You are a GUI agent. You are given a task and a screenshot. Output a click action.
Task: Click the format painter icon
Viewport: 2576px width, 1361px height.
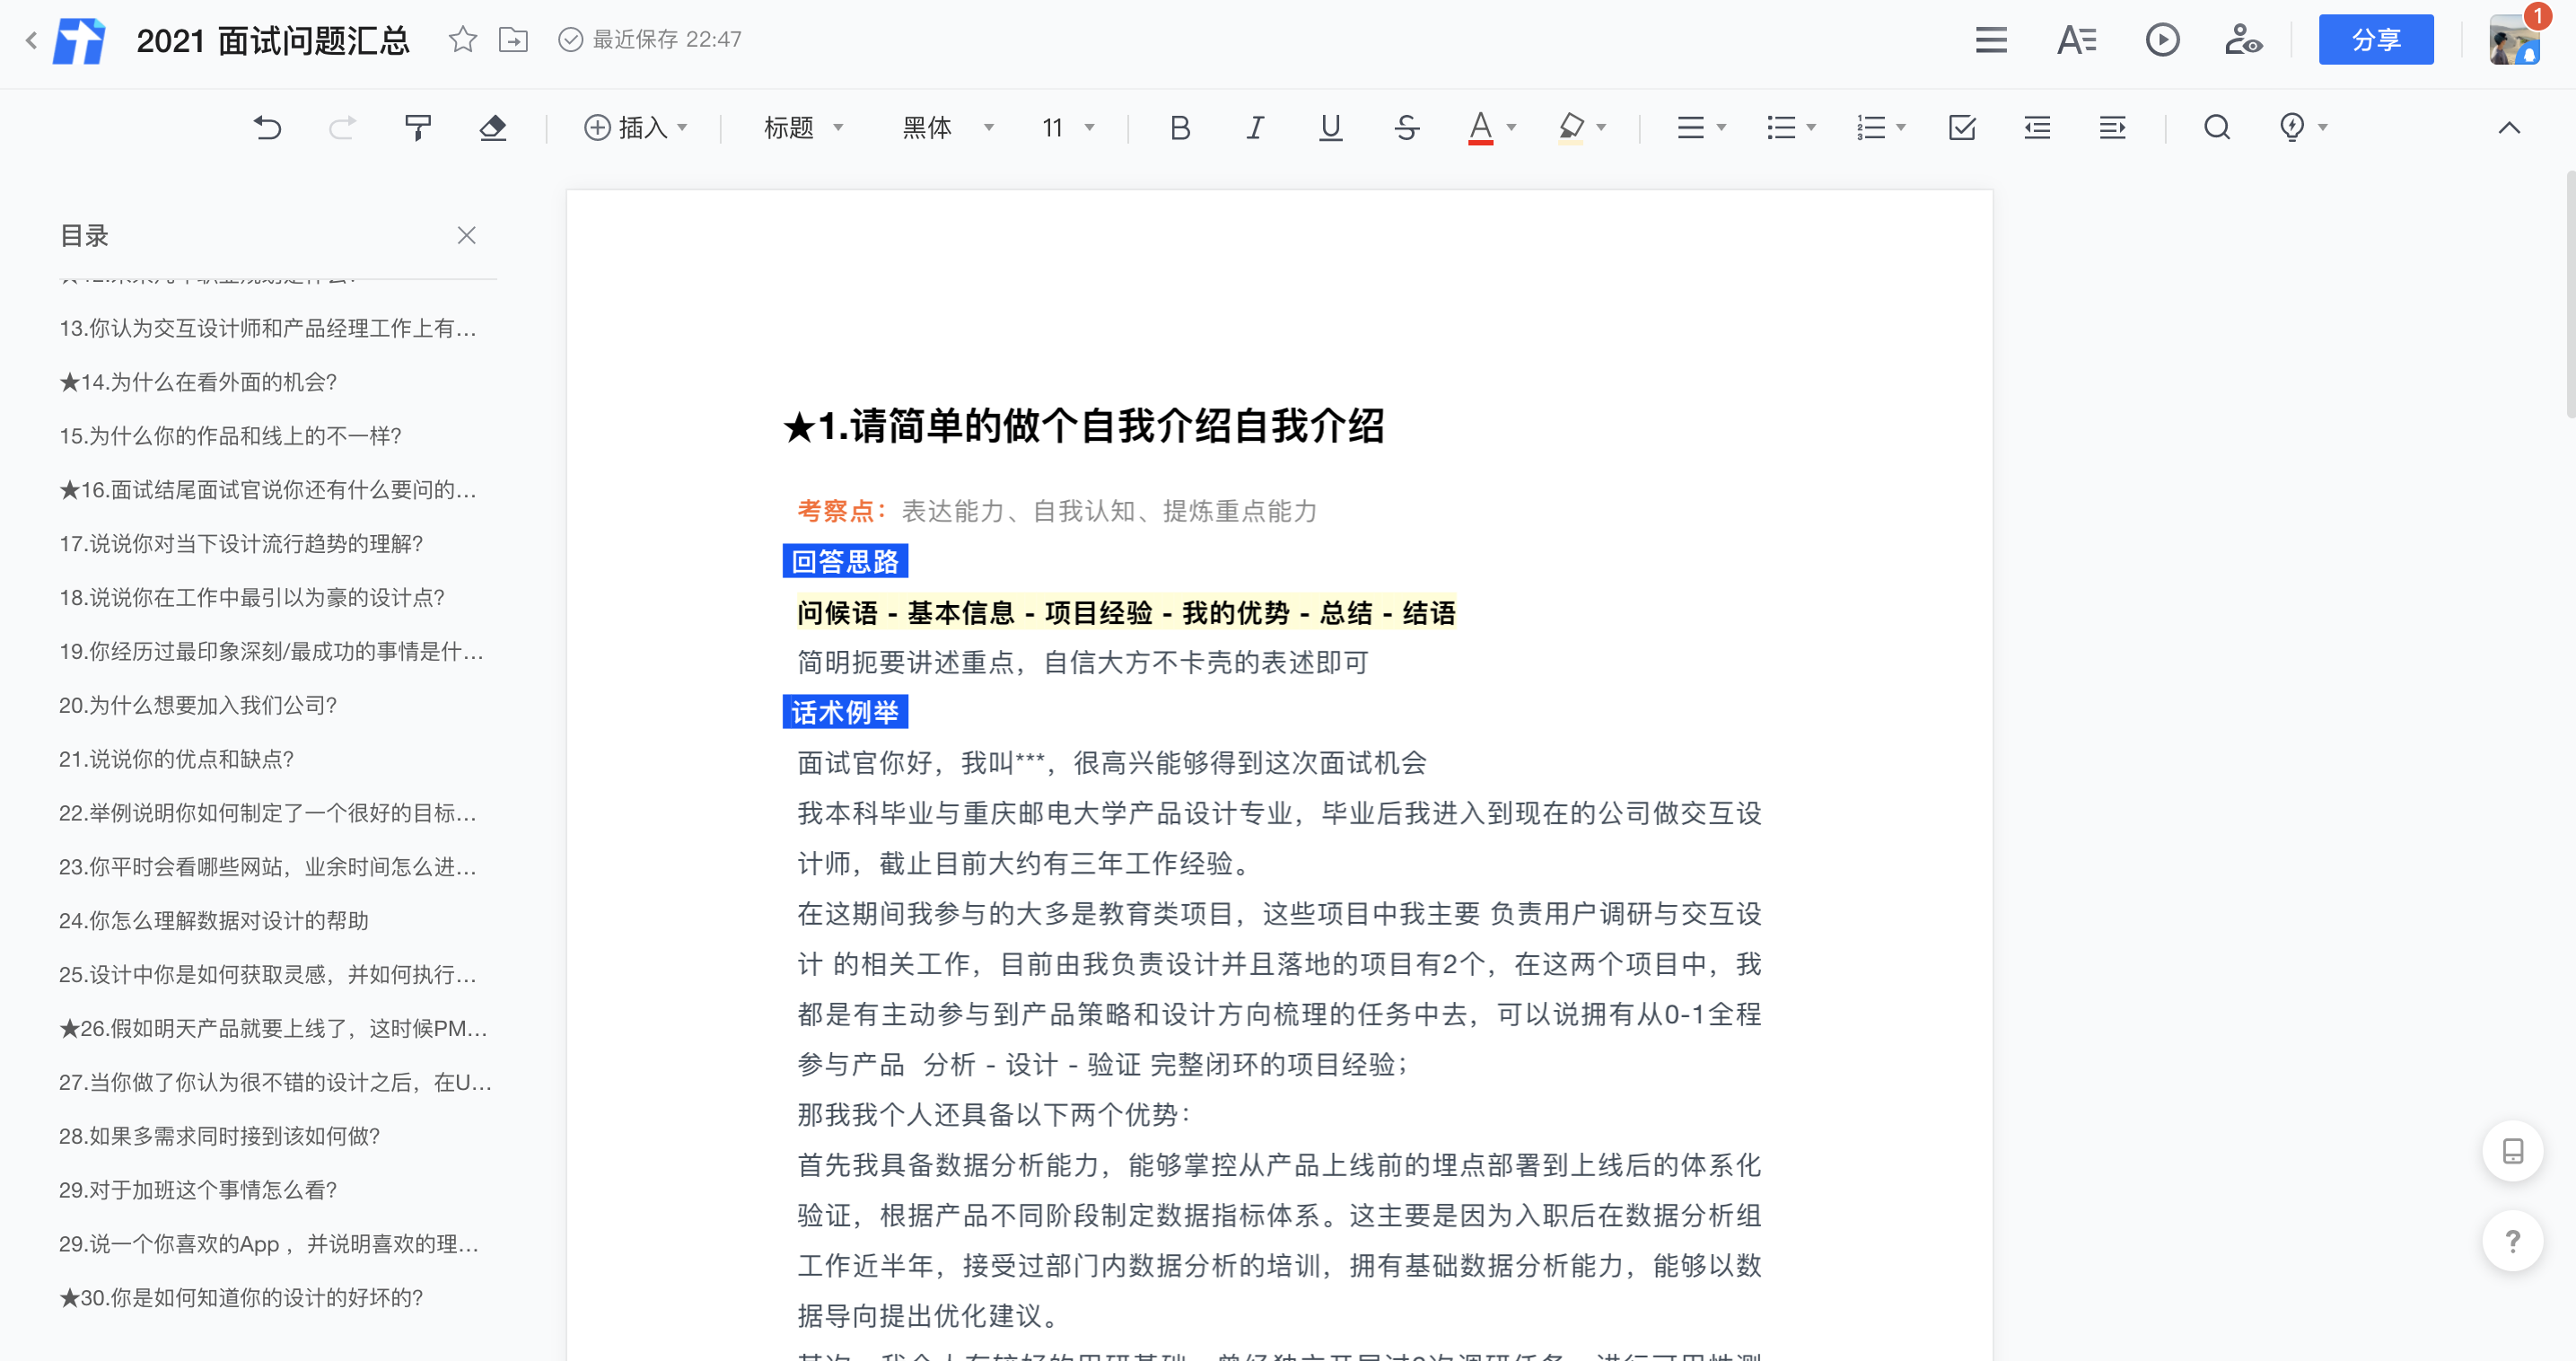click(417, 127)
